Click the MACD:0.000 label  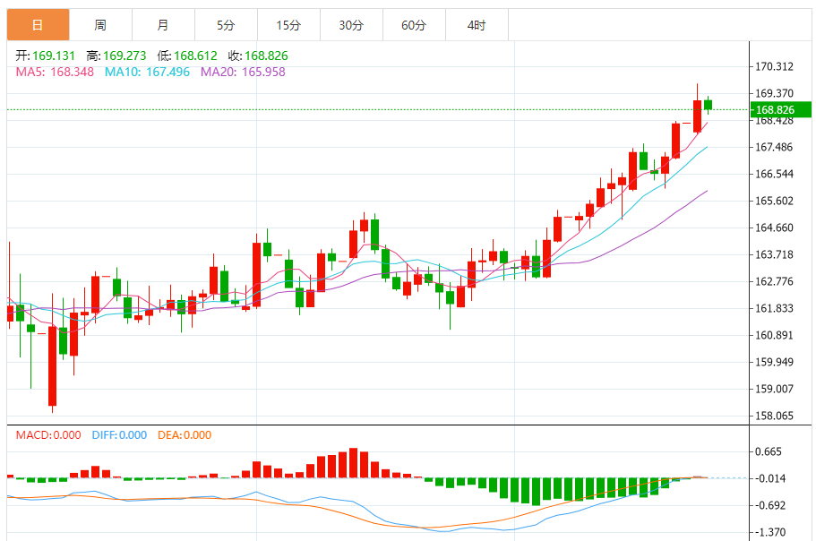(48, 435)
